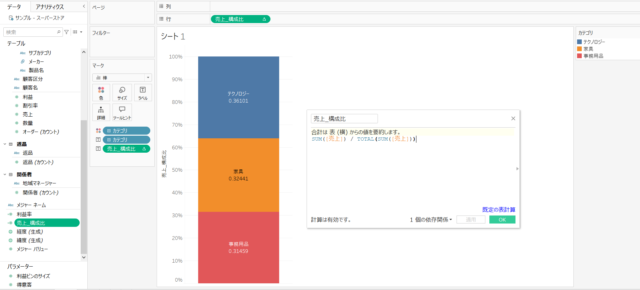
Task: Confirm calculation with the OK button
Action: click(502, 220)
